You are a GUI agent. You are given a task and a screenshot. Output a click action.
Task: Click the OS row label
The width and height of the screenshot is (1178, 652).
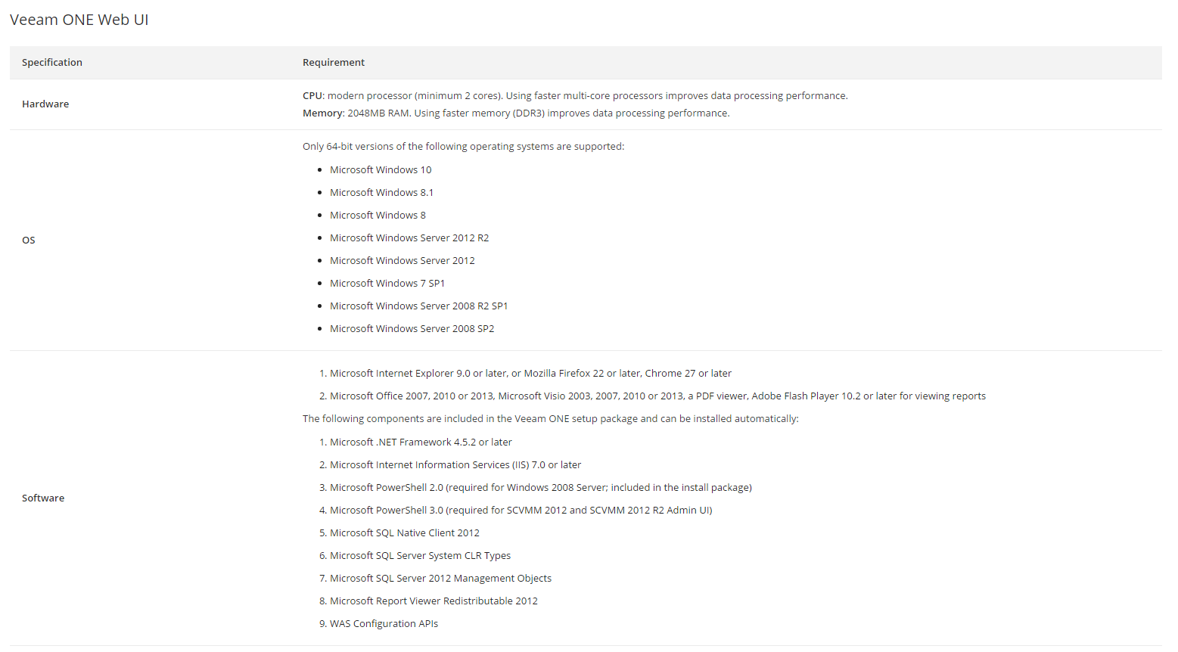(x=29, y=241)
